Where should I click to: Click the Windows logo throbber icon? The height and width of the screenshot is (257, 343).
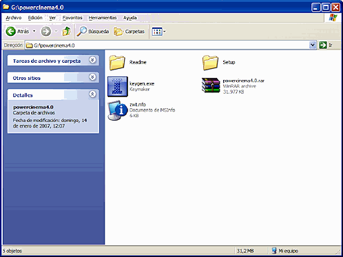(333, 18)
